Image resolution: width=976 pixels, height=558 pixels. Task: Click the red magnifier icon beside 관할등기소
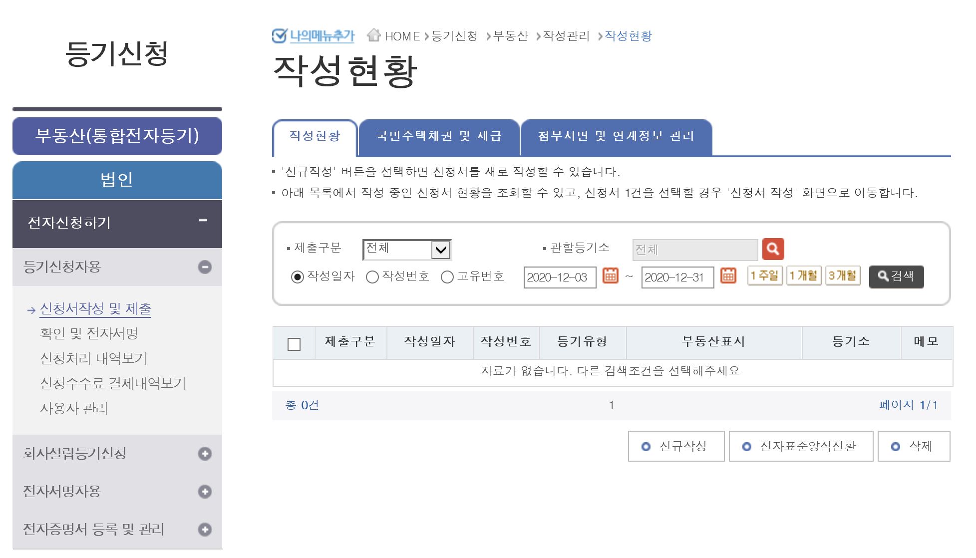773,249
